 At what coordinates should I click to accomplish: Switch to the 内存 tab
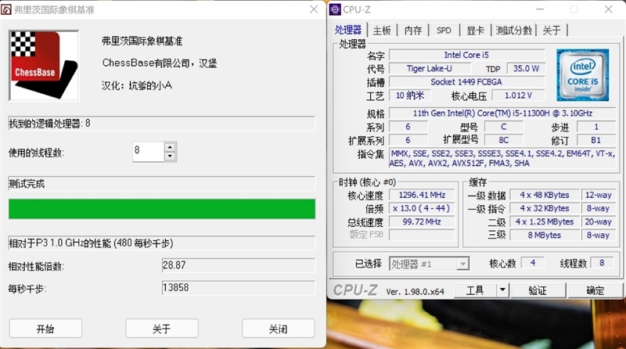click(413, 31)
